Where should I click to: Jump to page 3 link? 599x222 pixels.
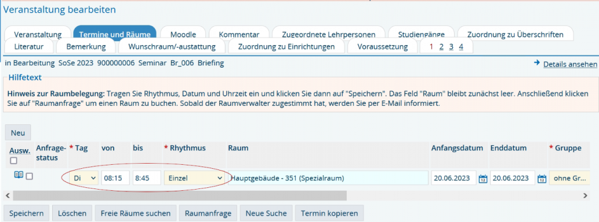pos(451,46)
